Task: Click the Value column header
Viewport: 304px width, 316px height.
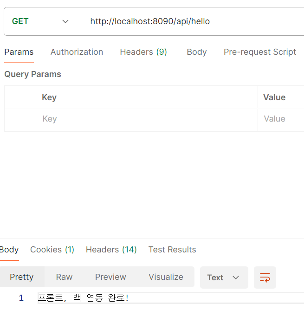Action: click(x=274, y=97)
